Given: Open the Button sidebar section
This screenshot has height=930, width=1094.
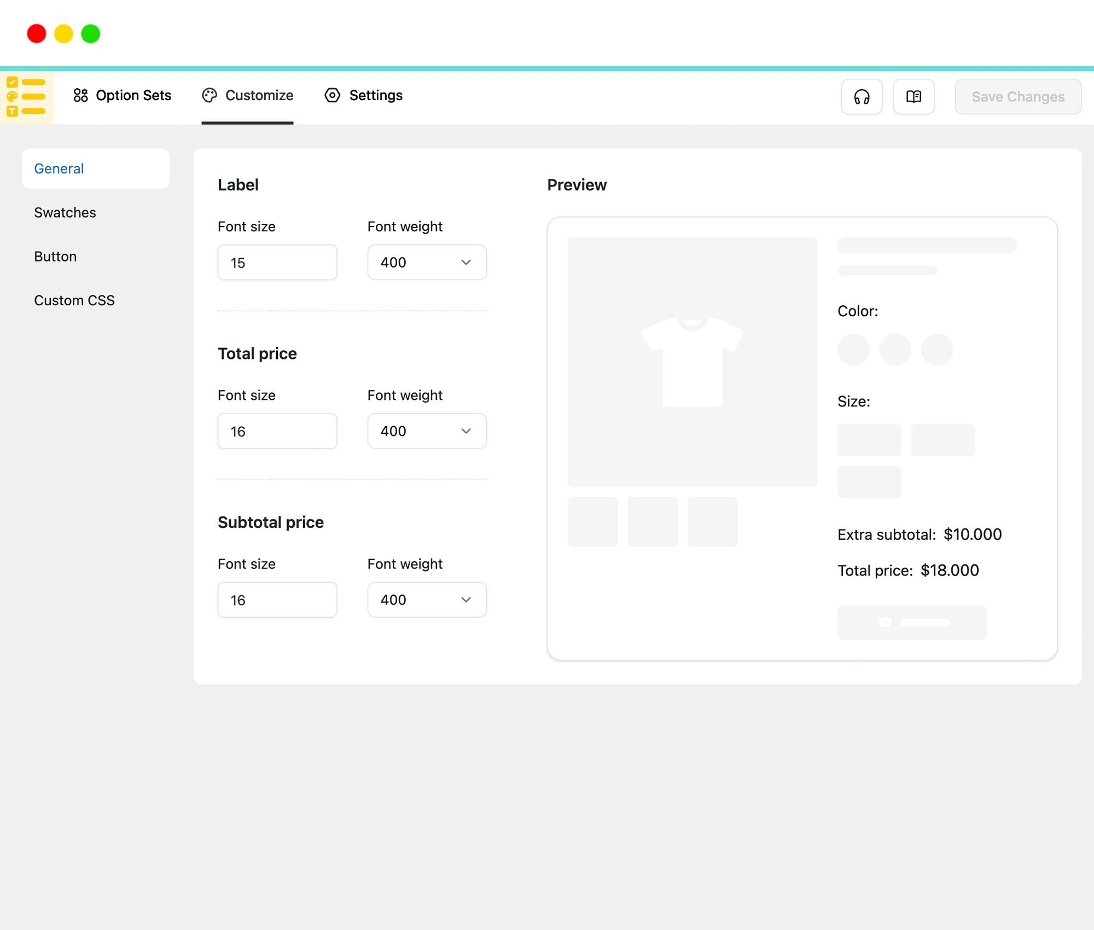Looking at the screenshot, I should click(55, 257).
